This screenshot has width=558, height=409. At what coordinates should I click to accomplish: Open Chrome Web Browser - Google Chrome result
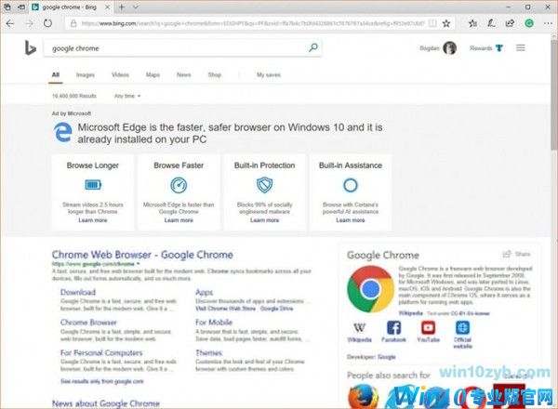click(x=142, y=255)
